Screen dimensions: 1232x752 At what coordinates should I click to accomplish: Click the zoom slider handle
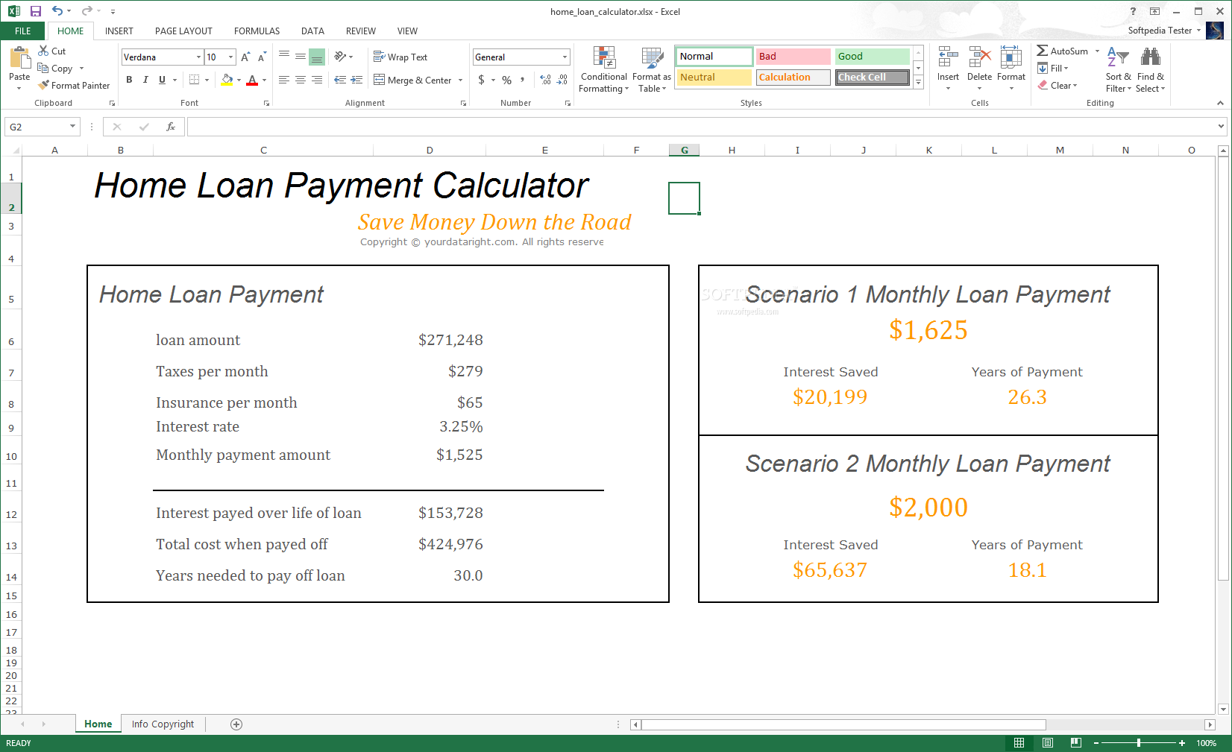click(x=1138, y=742)
